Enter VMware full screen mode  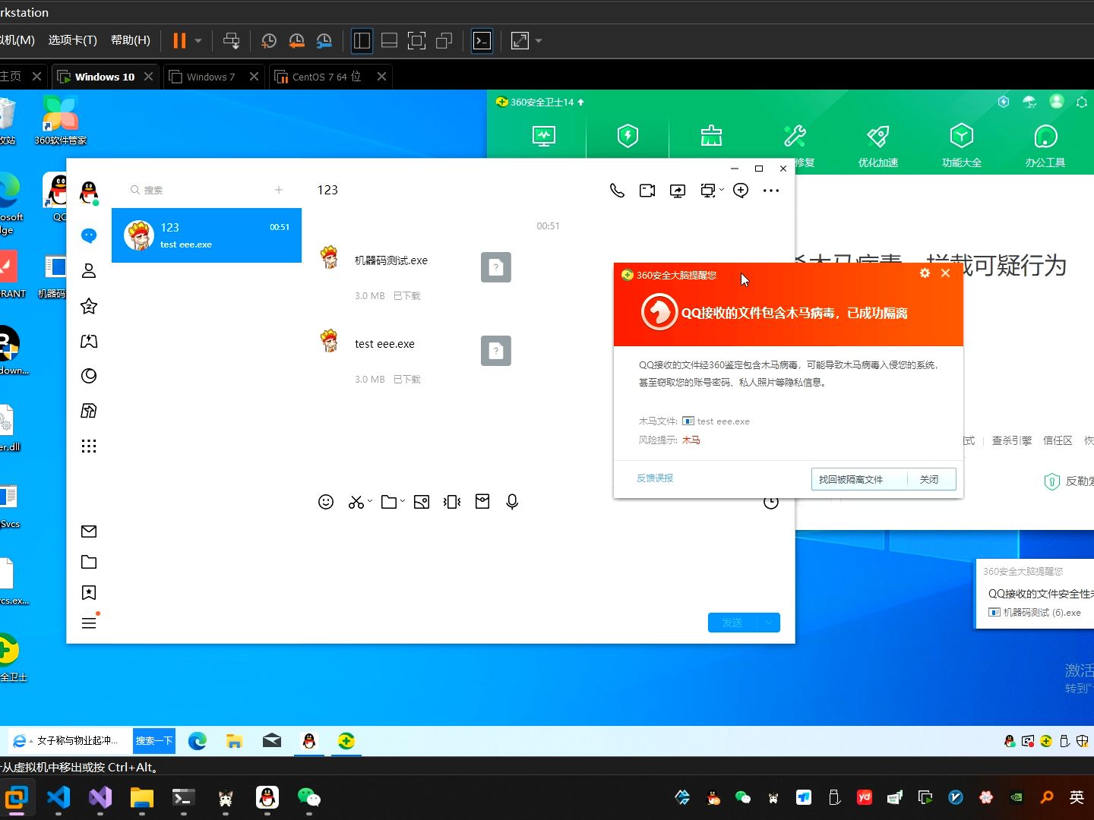(x=416, y=41)
